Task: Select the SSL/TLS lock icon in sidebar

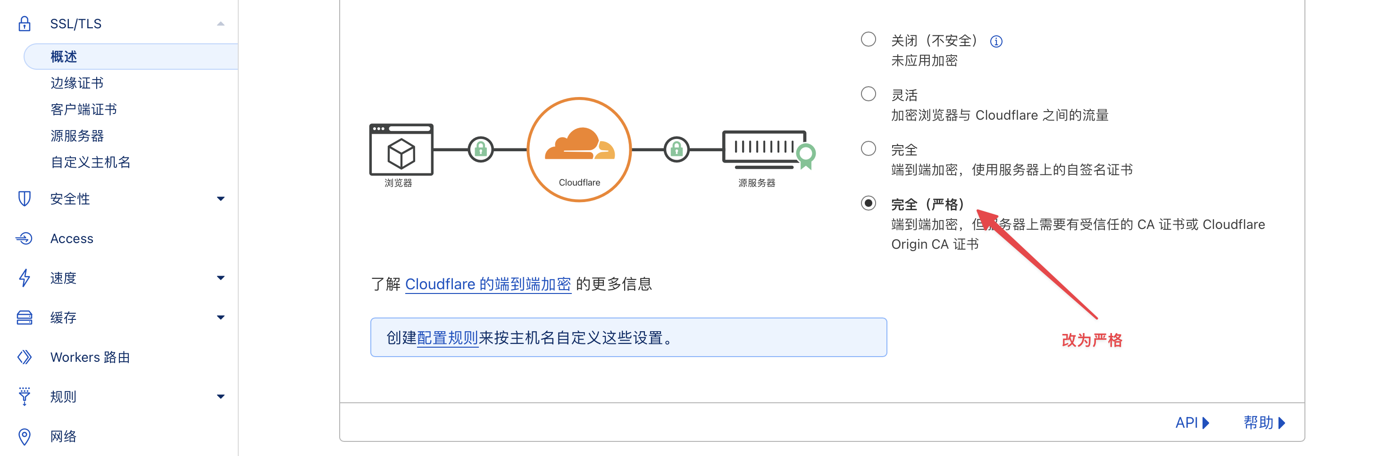Action: [25, 23]
